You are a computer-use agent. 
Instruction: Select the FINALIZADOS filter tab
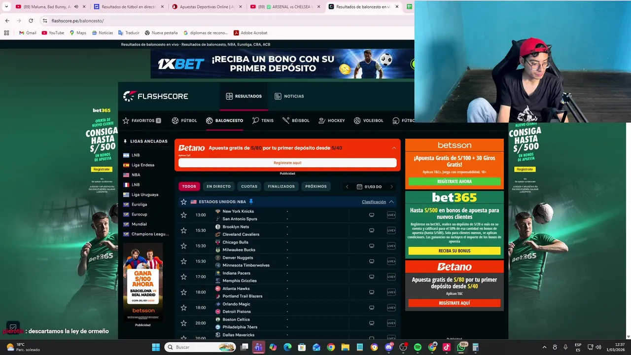point(281,186)
